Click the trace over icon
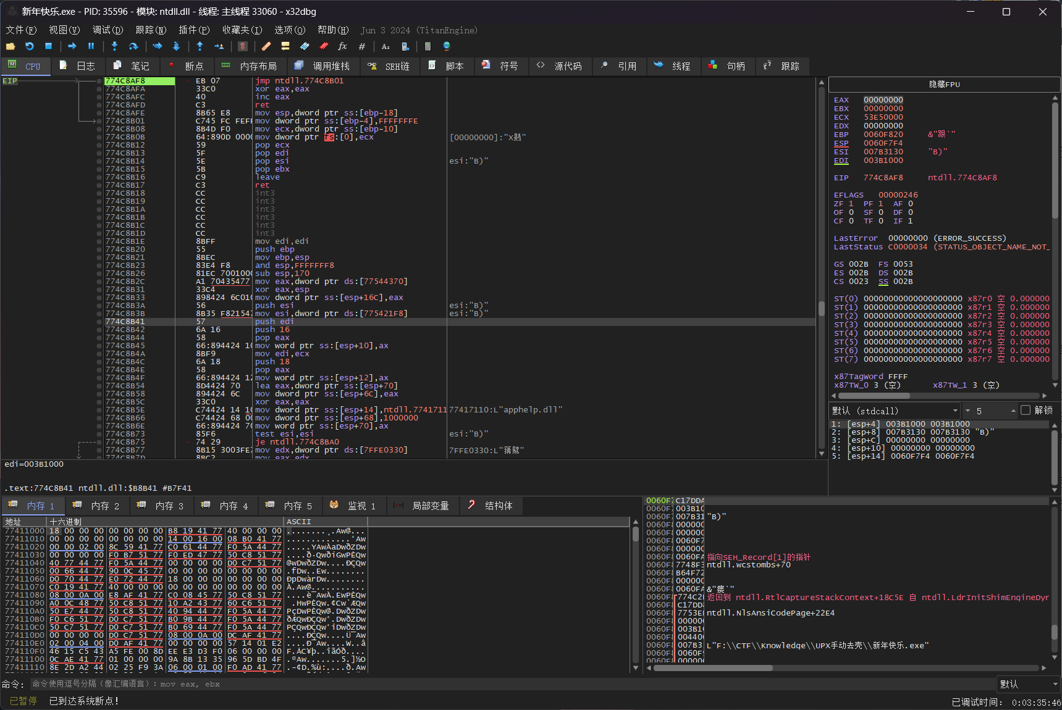This screenshot has width=1062, height=710. [x=176, y=46]
